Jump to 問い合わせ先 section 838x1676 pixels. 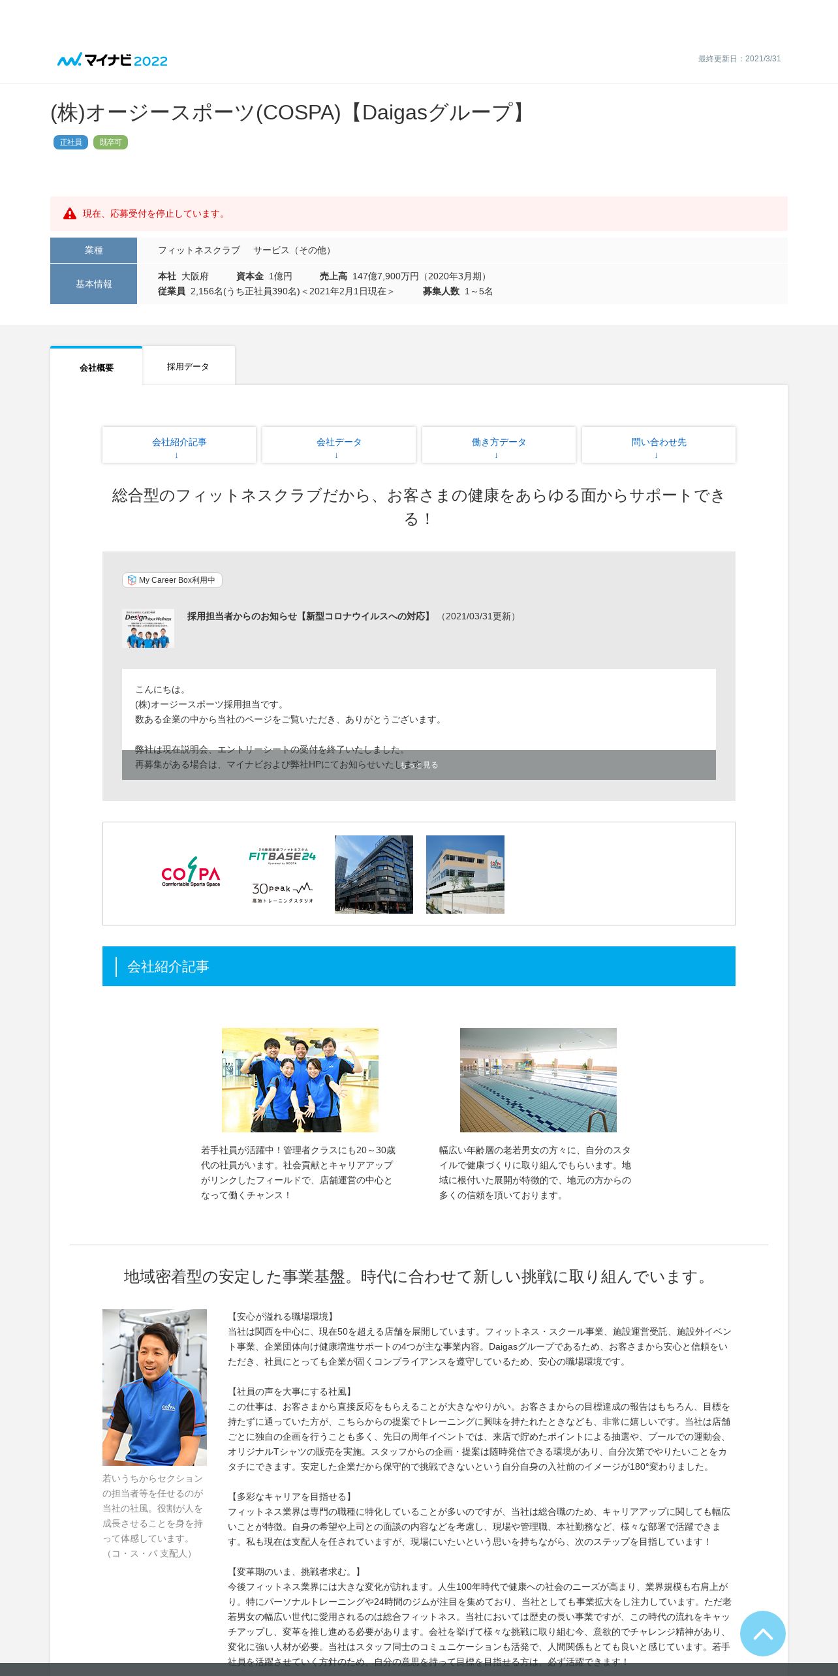[x=659, y=445]
